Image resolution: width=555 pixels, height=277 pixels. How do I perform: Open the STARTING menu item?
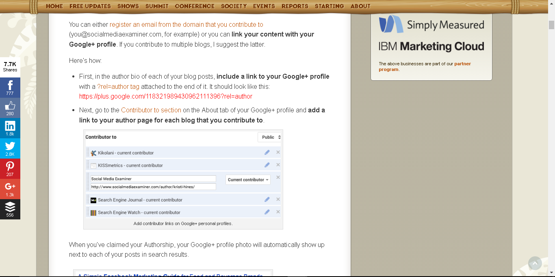pos(330,6)
